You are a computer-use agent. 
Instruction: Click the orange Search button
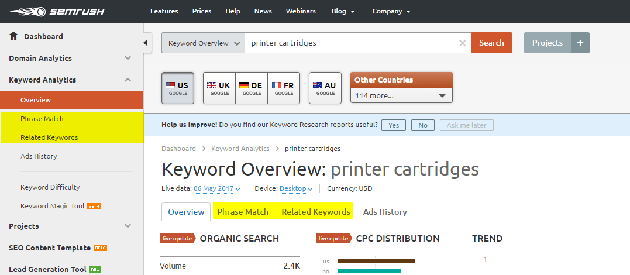(x=492, y=43)
